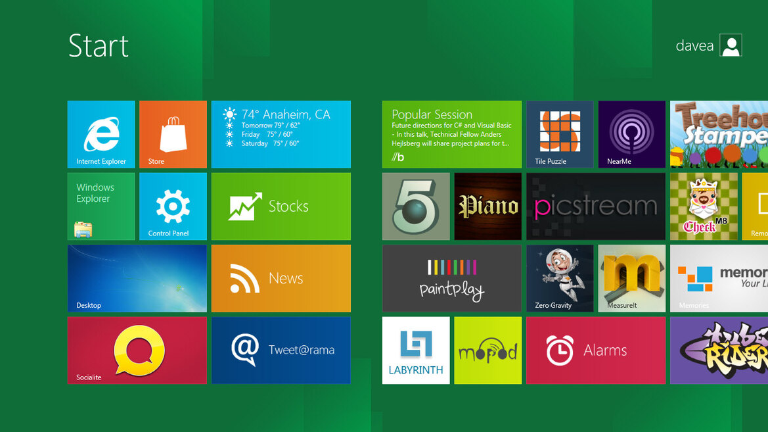
Task: Launch the CheckM8 chess tile
Action: pos(704,206)
